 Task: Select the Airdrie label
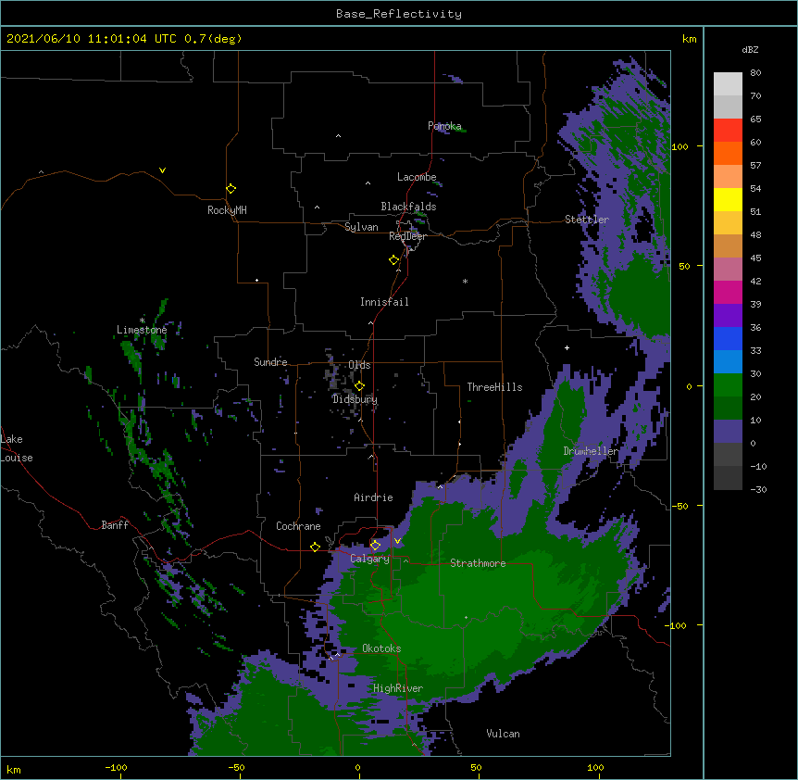[x=373, y=497]
